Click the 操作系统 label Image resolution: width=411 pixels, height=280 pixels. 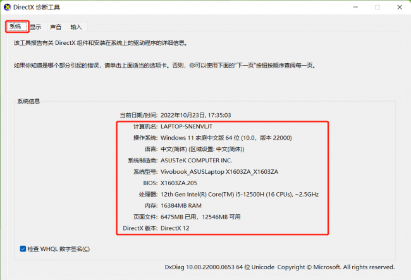145,138
